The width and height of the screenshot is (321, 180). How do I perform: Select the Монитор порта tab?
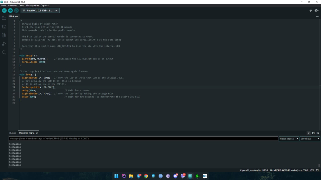click(x=27, y=133)
